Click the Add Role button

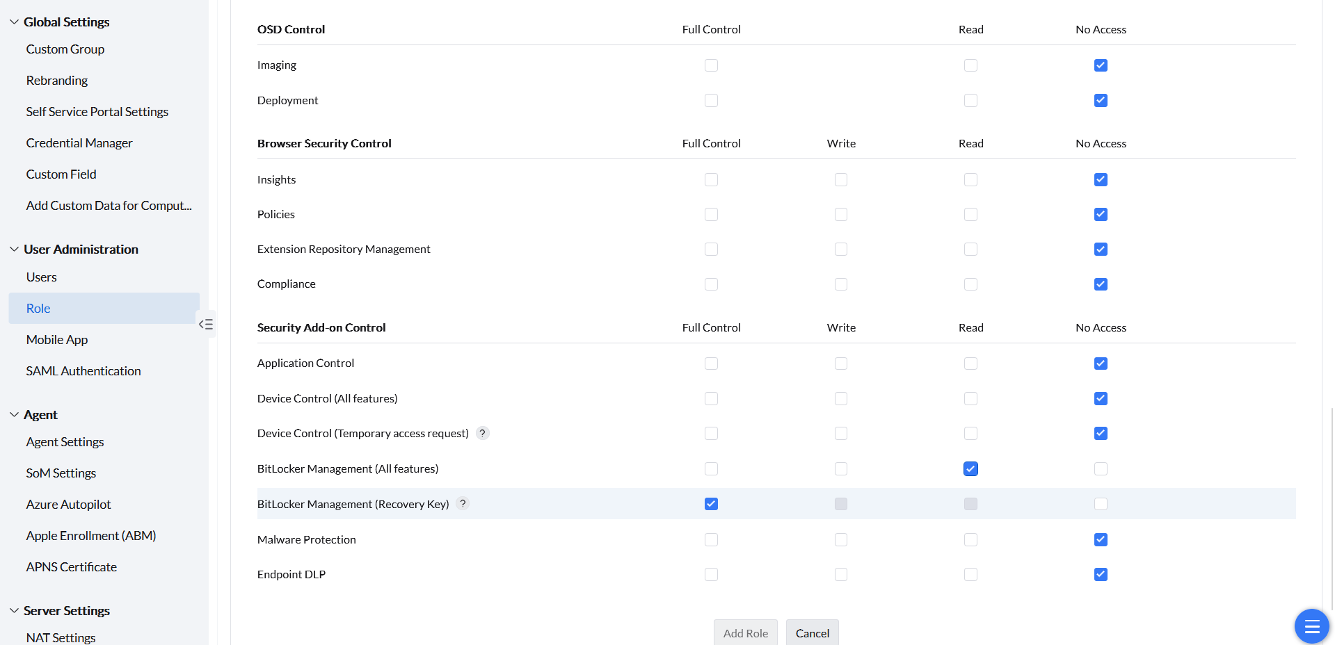745,633
